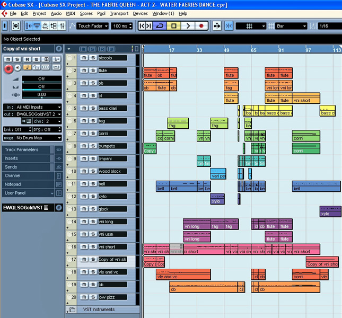Adjust the inspector delay slider

point(41,98)
